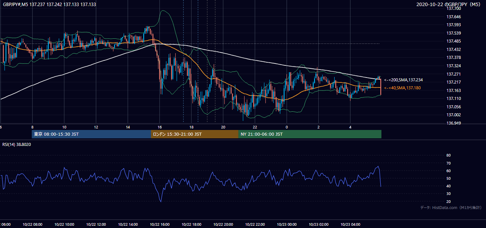Click the 137.700 price axis label
486x228 pixels.
point(454,8)
